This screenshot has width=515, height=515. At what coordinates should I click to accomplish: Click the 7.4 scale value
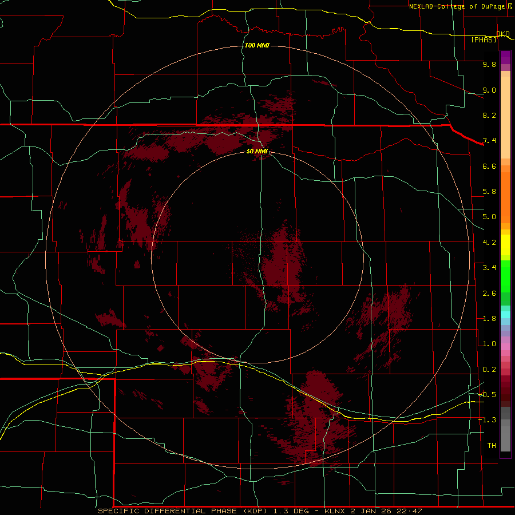pos(489,141)
